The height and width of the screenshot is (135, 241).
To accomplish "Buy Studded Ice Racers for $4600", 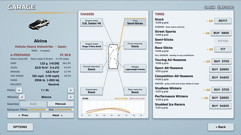I will tap(220, 106).
